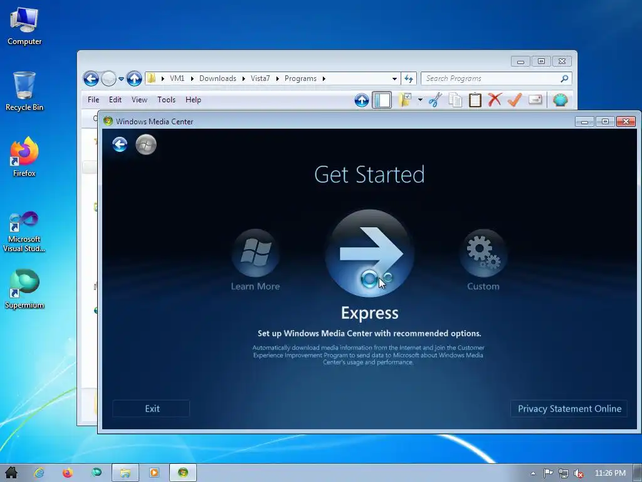Select the Supermium desktop shortcut
Screen dimensions: 642x482
[24, 289]
